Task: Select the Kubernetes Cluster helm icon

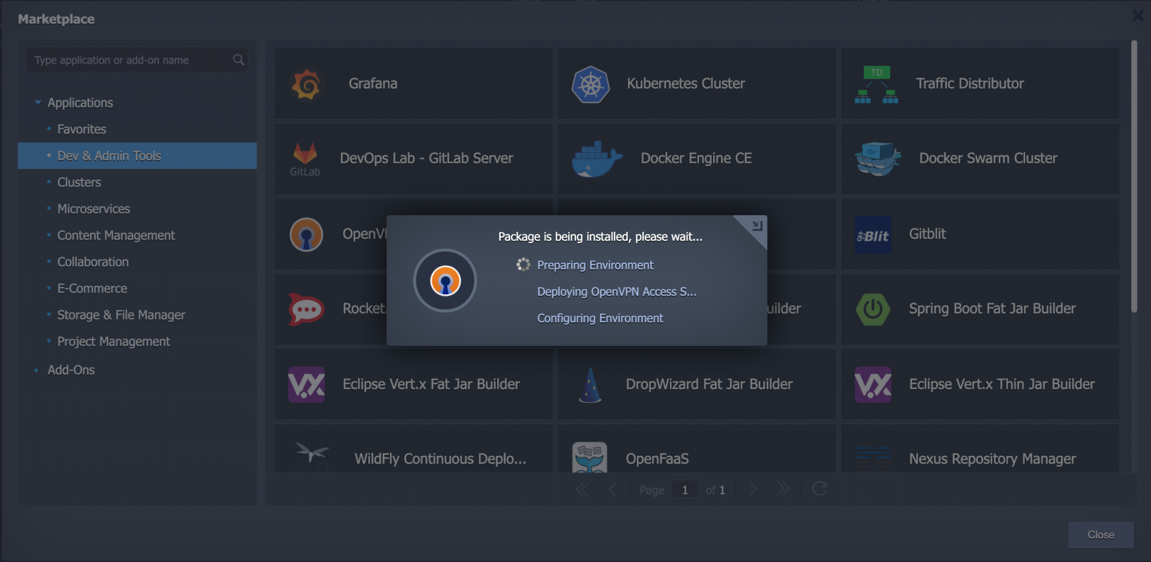Action: click(x=590, y=83)
